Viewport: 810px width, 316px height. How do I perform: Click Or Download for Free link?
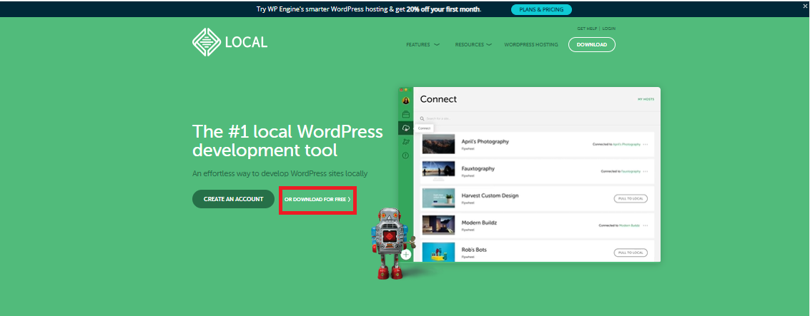[x=317, y=200]
